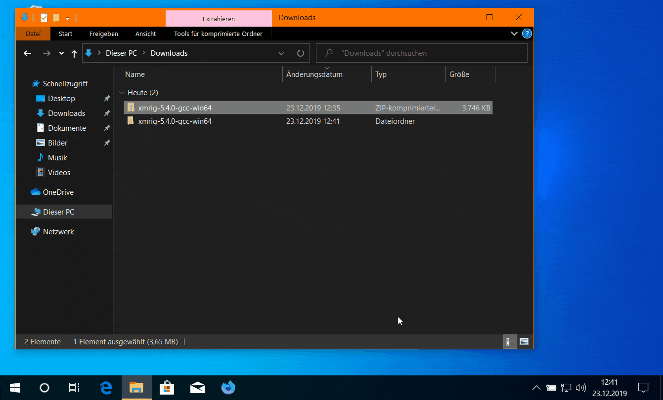Click the Downloads arrow icon in title bar
Image resolution: width=663 pixels, height=400 pixels.
(24, 18)
